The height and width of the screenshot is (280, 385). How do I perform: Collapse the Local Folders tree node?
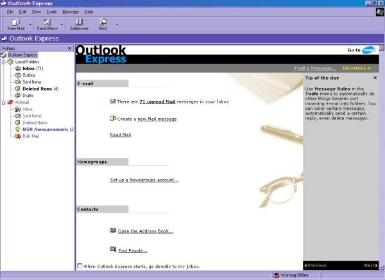click(x=3, y=62)
